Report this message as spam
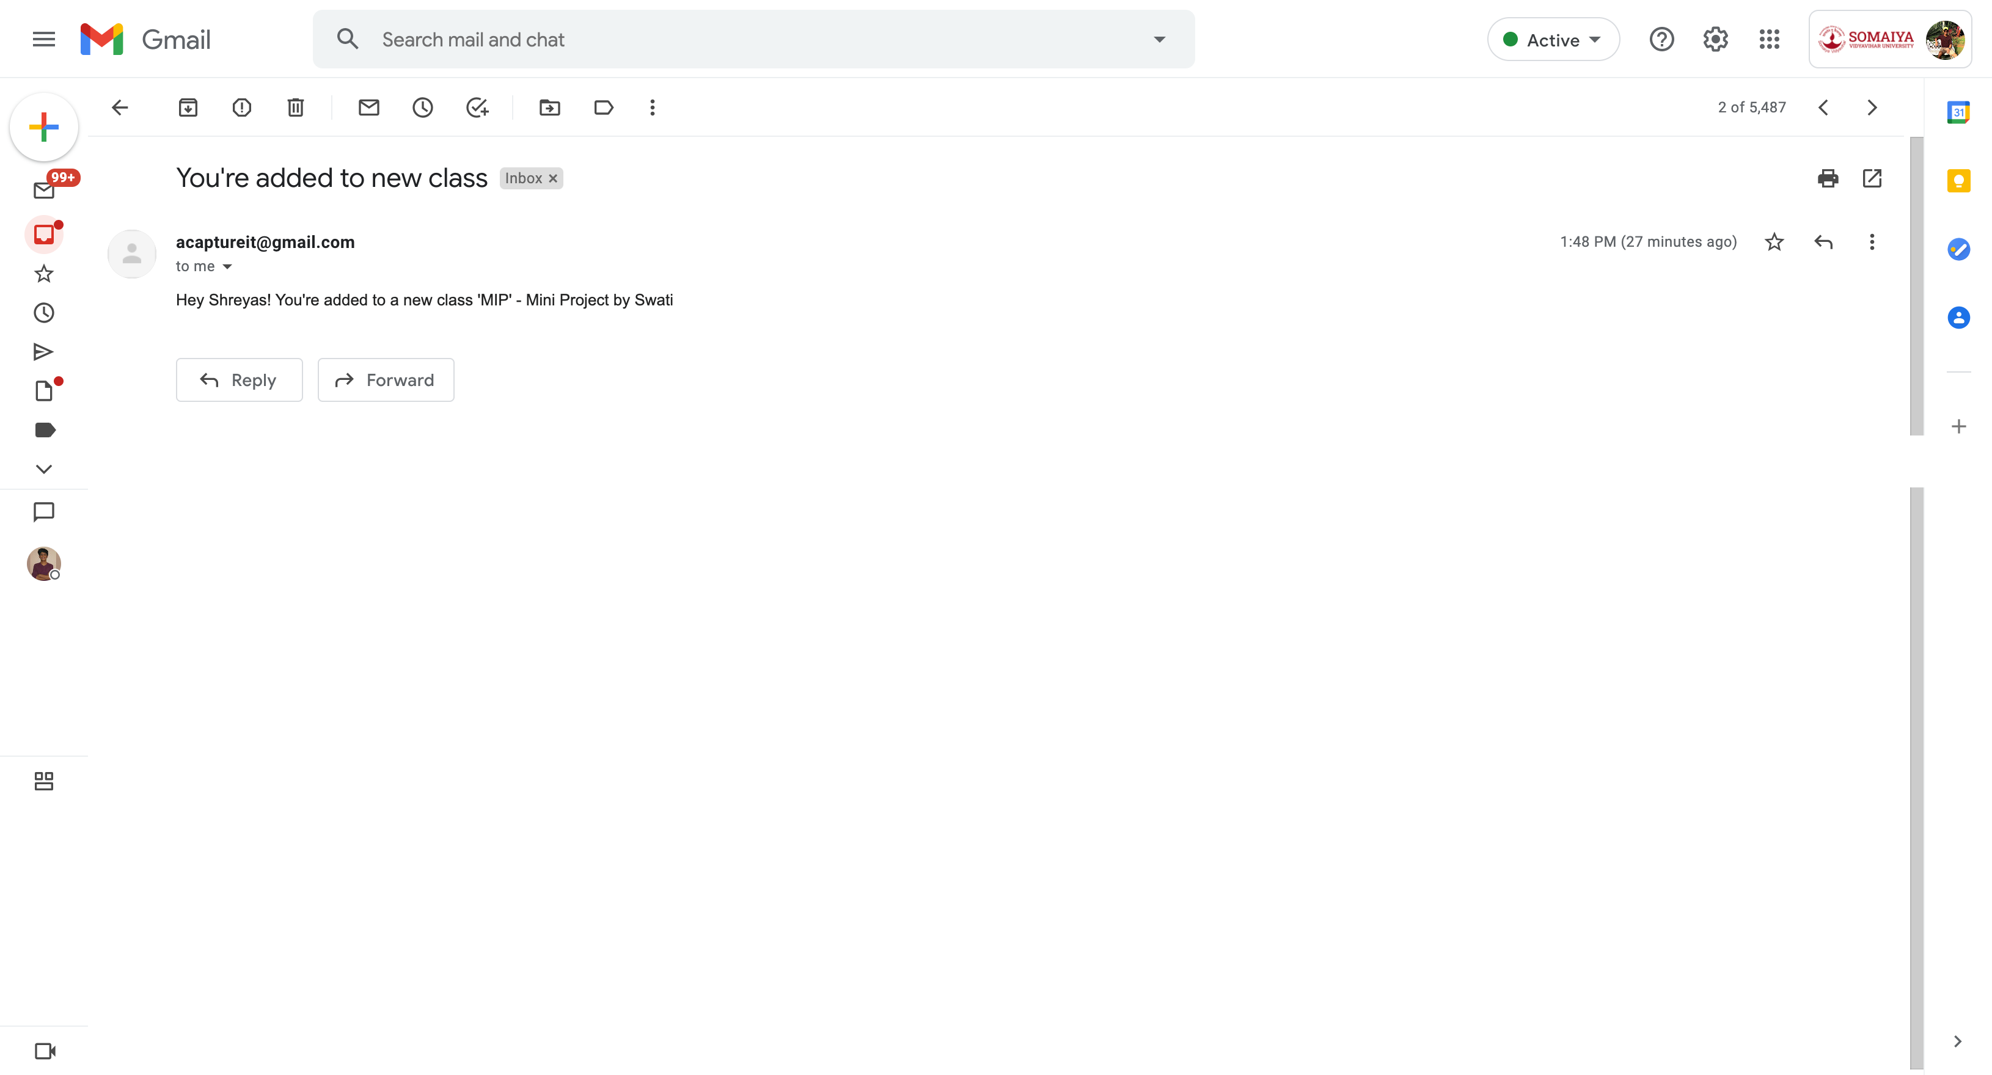Viewport: 1992px width, 1075px height. pos(242,107)
